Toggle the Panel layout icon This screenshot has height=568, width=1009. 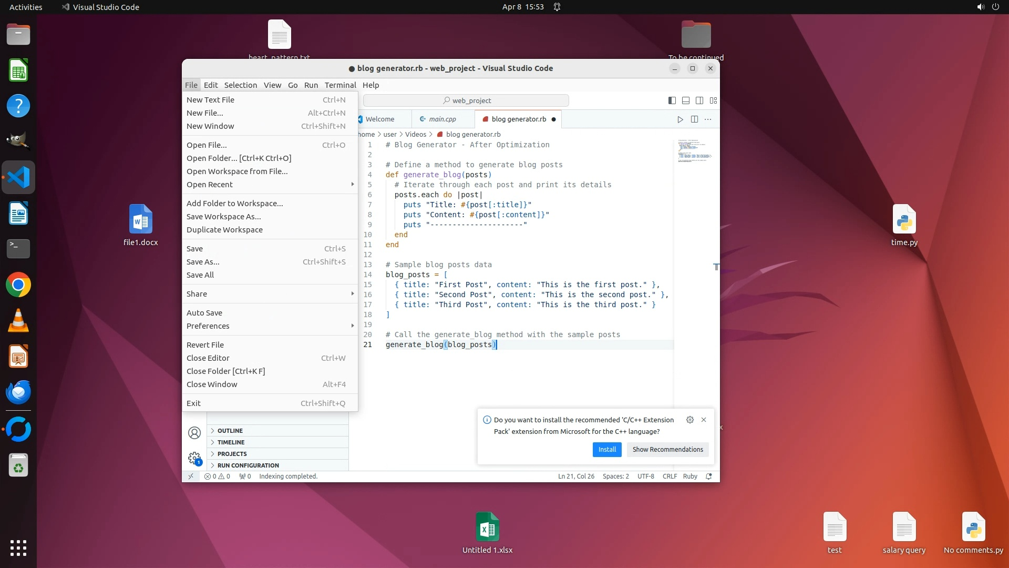[x=686, y=100]
